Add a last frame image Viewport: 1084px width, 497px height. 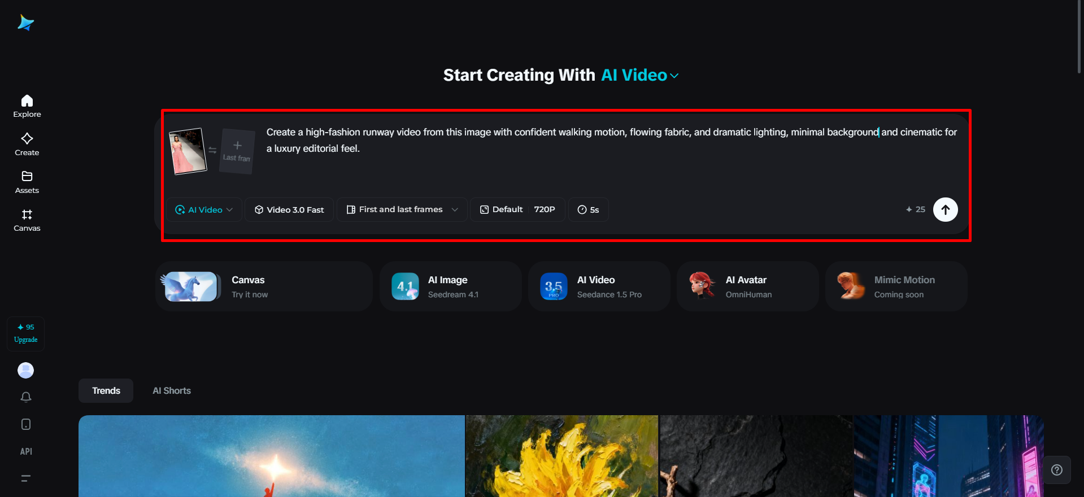pos(237,151)
